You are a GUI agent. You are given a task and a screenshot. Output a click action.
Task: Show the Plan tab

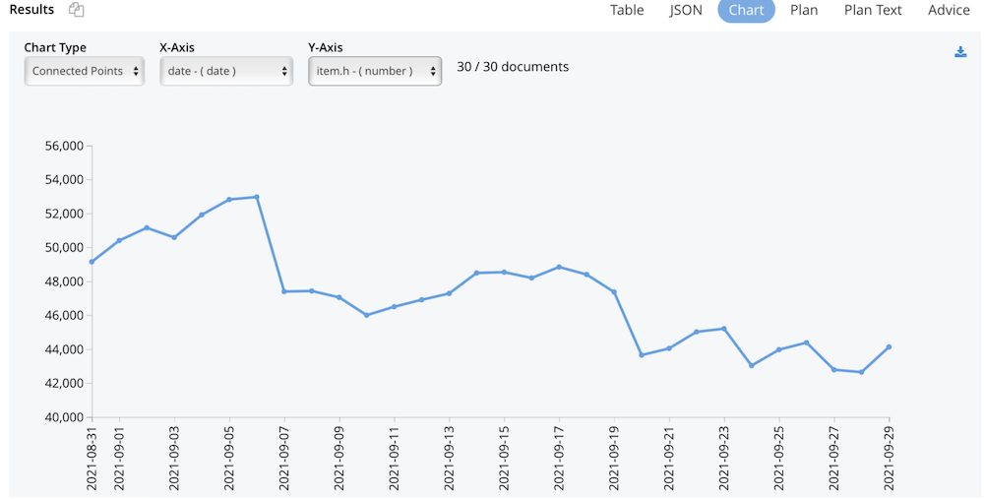click(804, 10)
